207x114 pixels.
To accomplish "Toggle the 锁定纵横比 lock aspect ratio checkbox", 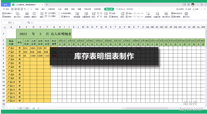I will coord(62,13).
